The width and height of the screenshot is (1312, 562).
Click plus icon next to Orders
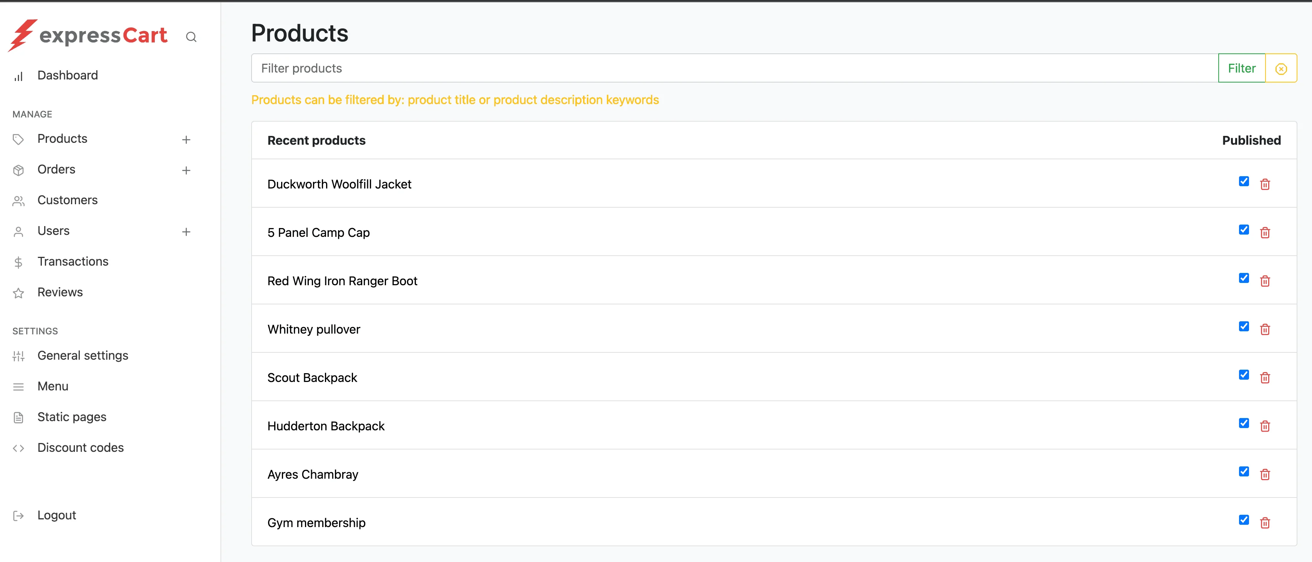(x=186, y=170)
